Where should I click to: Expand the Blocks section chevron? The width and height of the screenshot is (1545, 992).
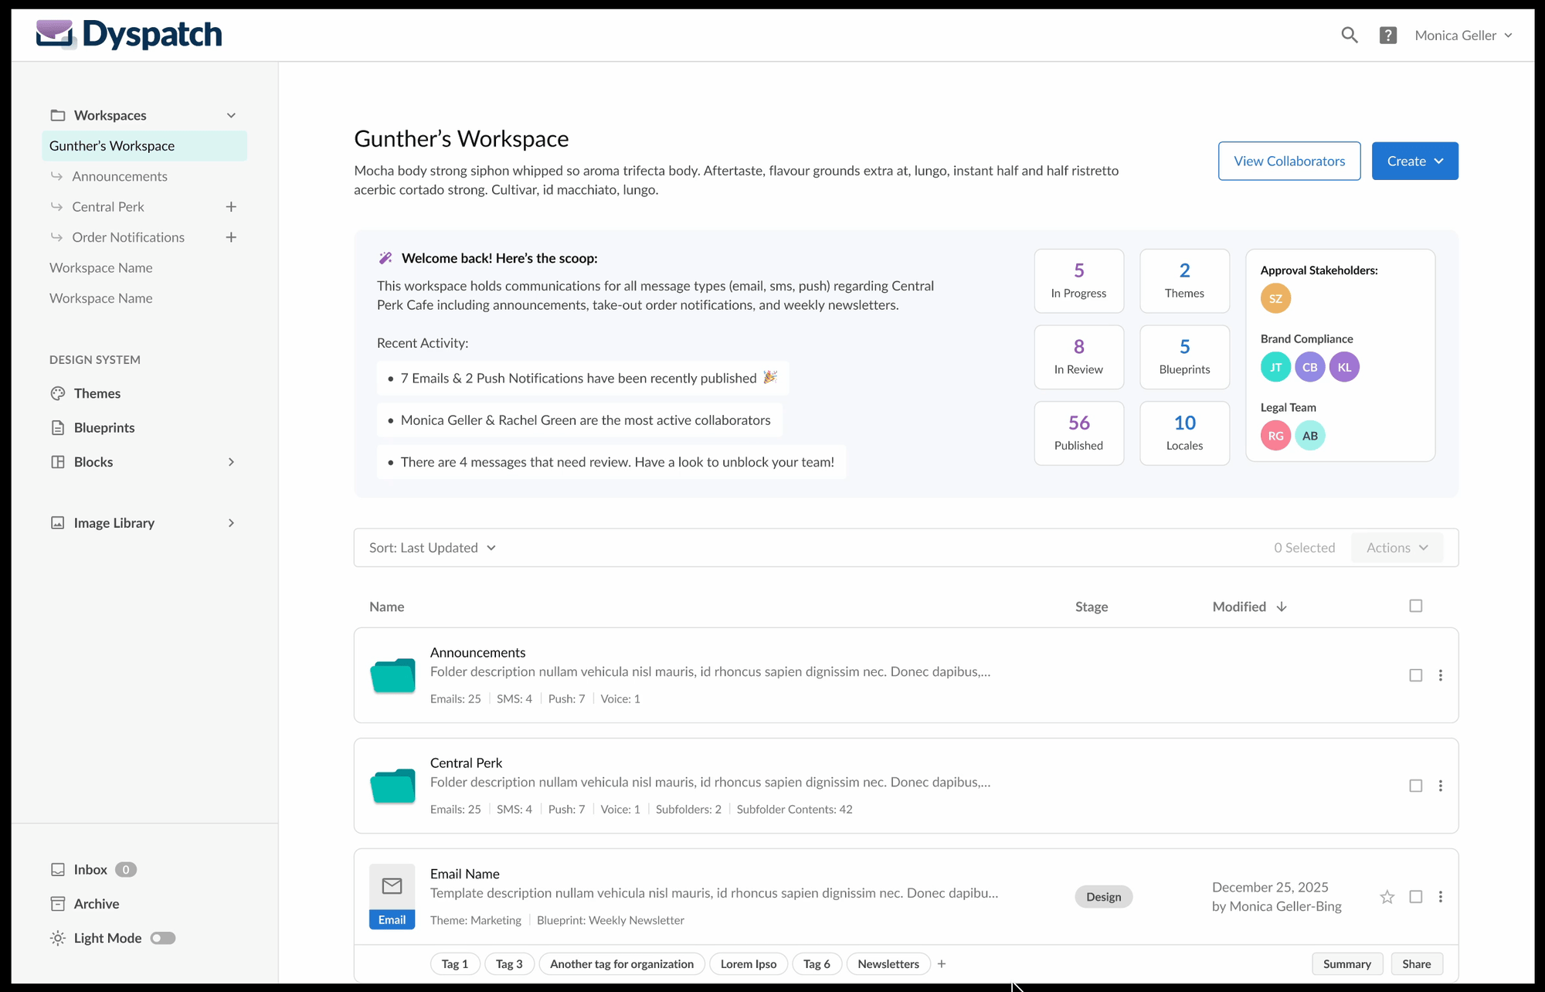click(x=230, y=462)
